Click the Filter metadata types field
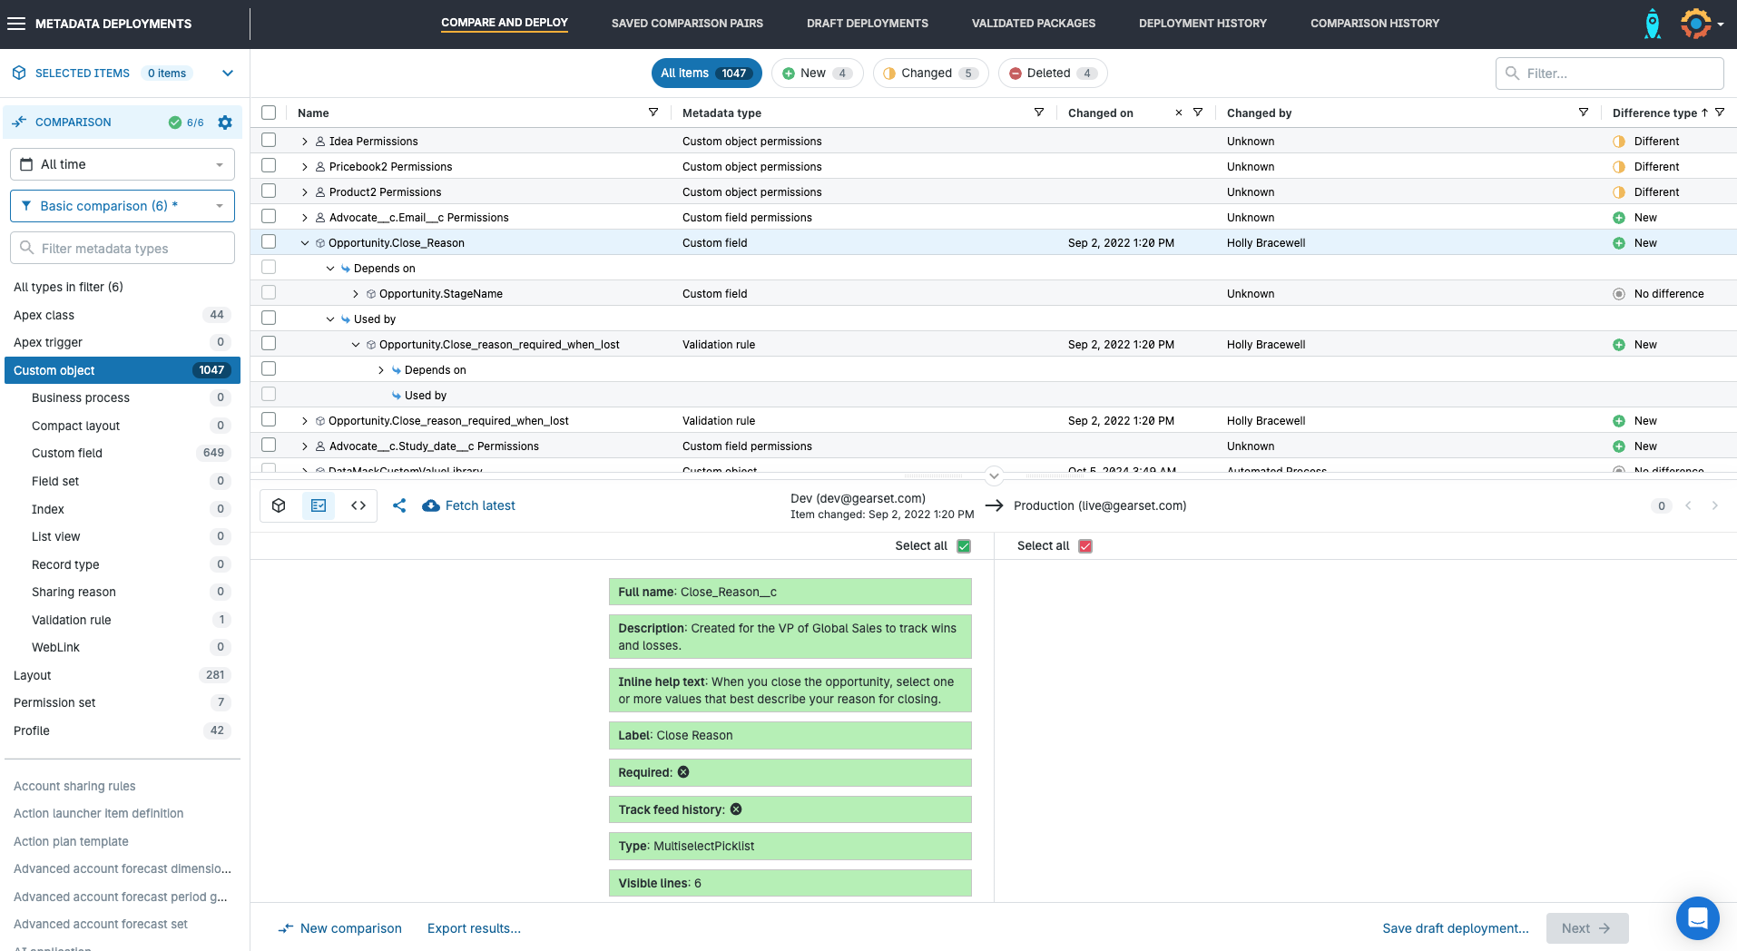Screen dimensions: 1737x951 pos(123,249)
